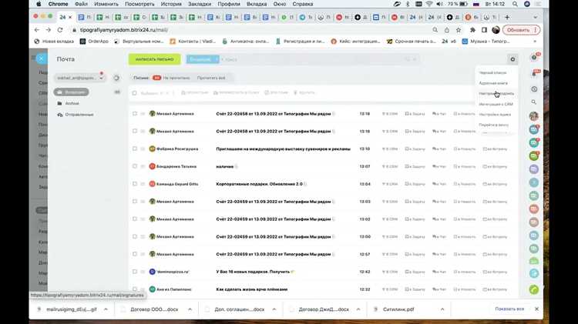The height and width of the screenshot is (324, 578).
Task: Click the green Написать письмо button
Action: point(154,59)
